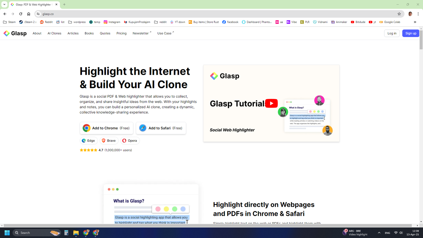Click the Log in button
Image resolution: width=423 pixels, height=238 pixels.
tap(392, 33)
